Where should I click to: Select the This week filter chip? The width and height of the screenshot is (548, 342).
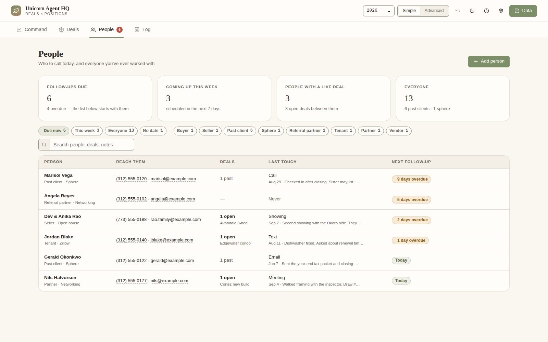(87, 131)
